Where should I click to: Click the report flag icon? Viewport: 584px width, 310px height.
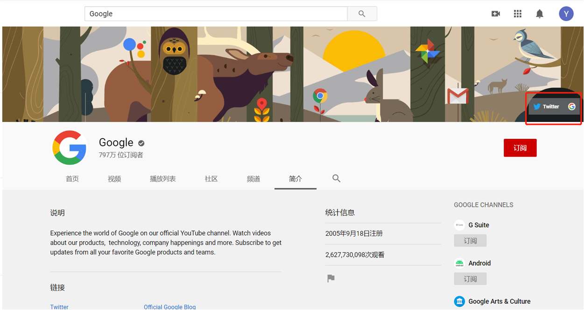(x=331, y=279)
